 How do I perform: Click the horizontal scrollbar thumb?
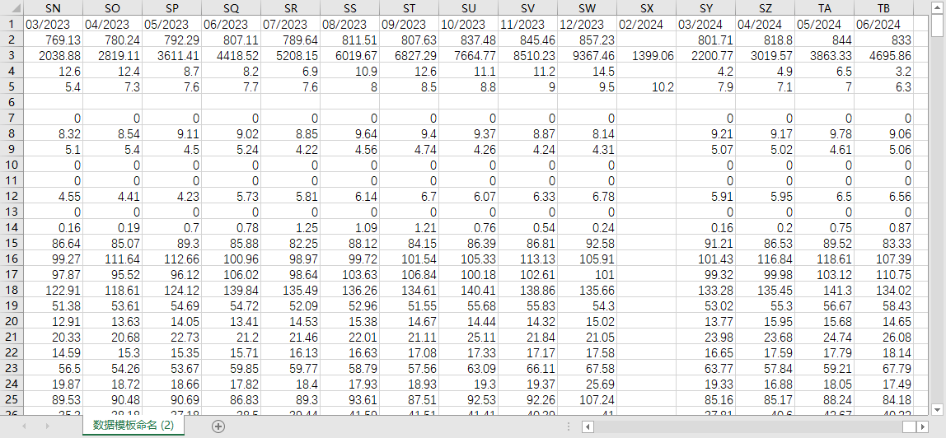(910, 426)
